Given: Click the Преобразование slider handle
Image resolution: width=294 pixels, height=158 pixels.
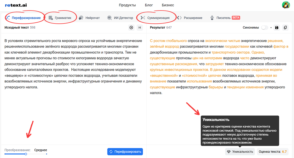Looking at the screenshot, I should coord(26,154).
